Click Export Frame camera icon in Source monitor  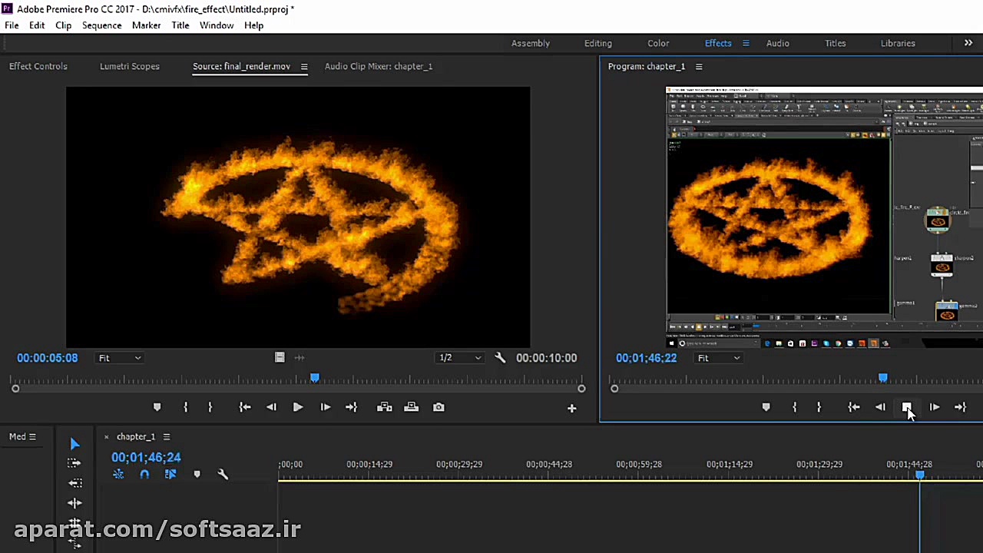[x=439, y=407]
